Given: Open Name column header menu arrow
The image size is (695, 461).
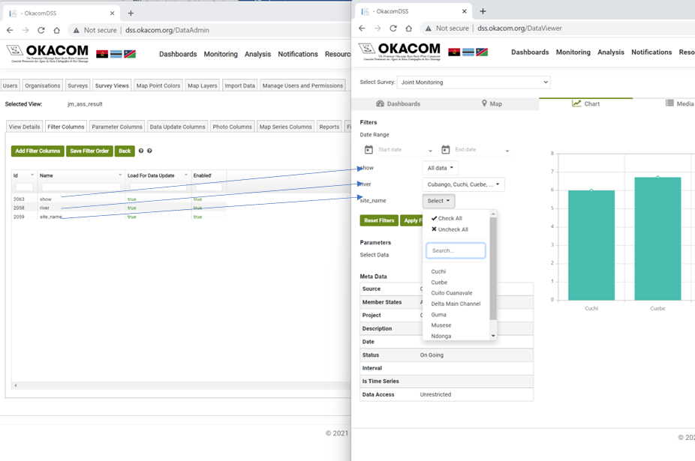Looking at the screenshot, I should pyautogui.click(x=120, y=175).
